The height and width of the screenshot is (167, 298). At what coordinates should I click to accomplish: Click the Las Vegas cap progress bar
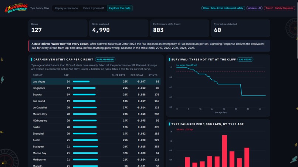(x=81, y=81)
